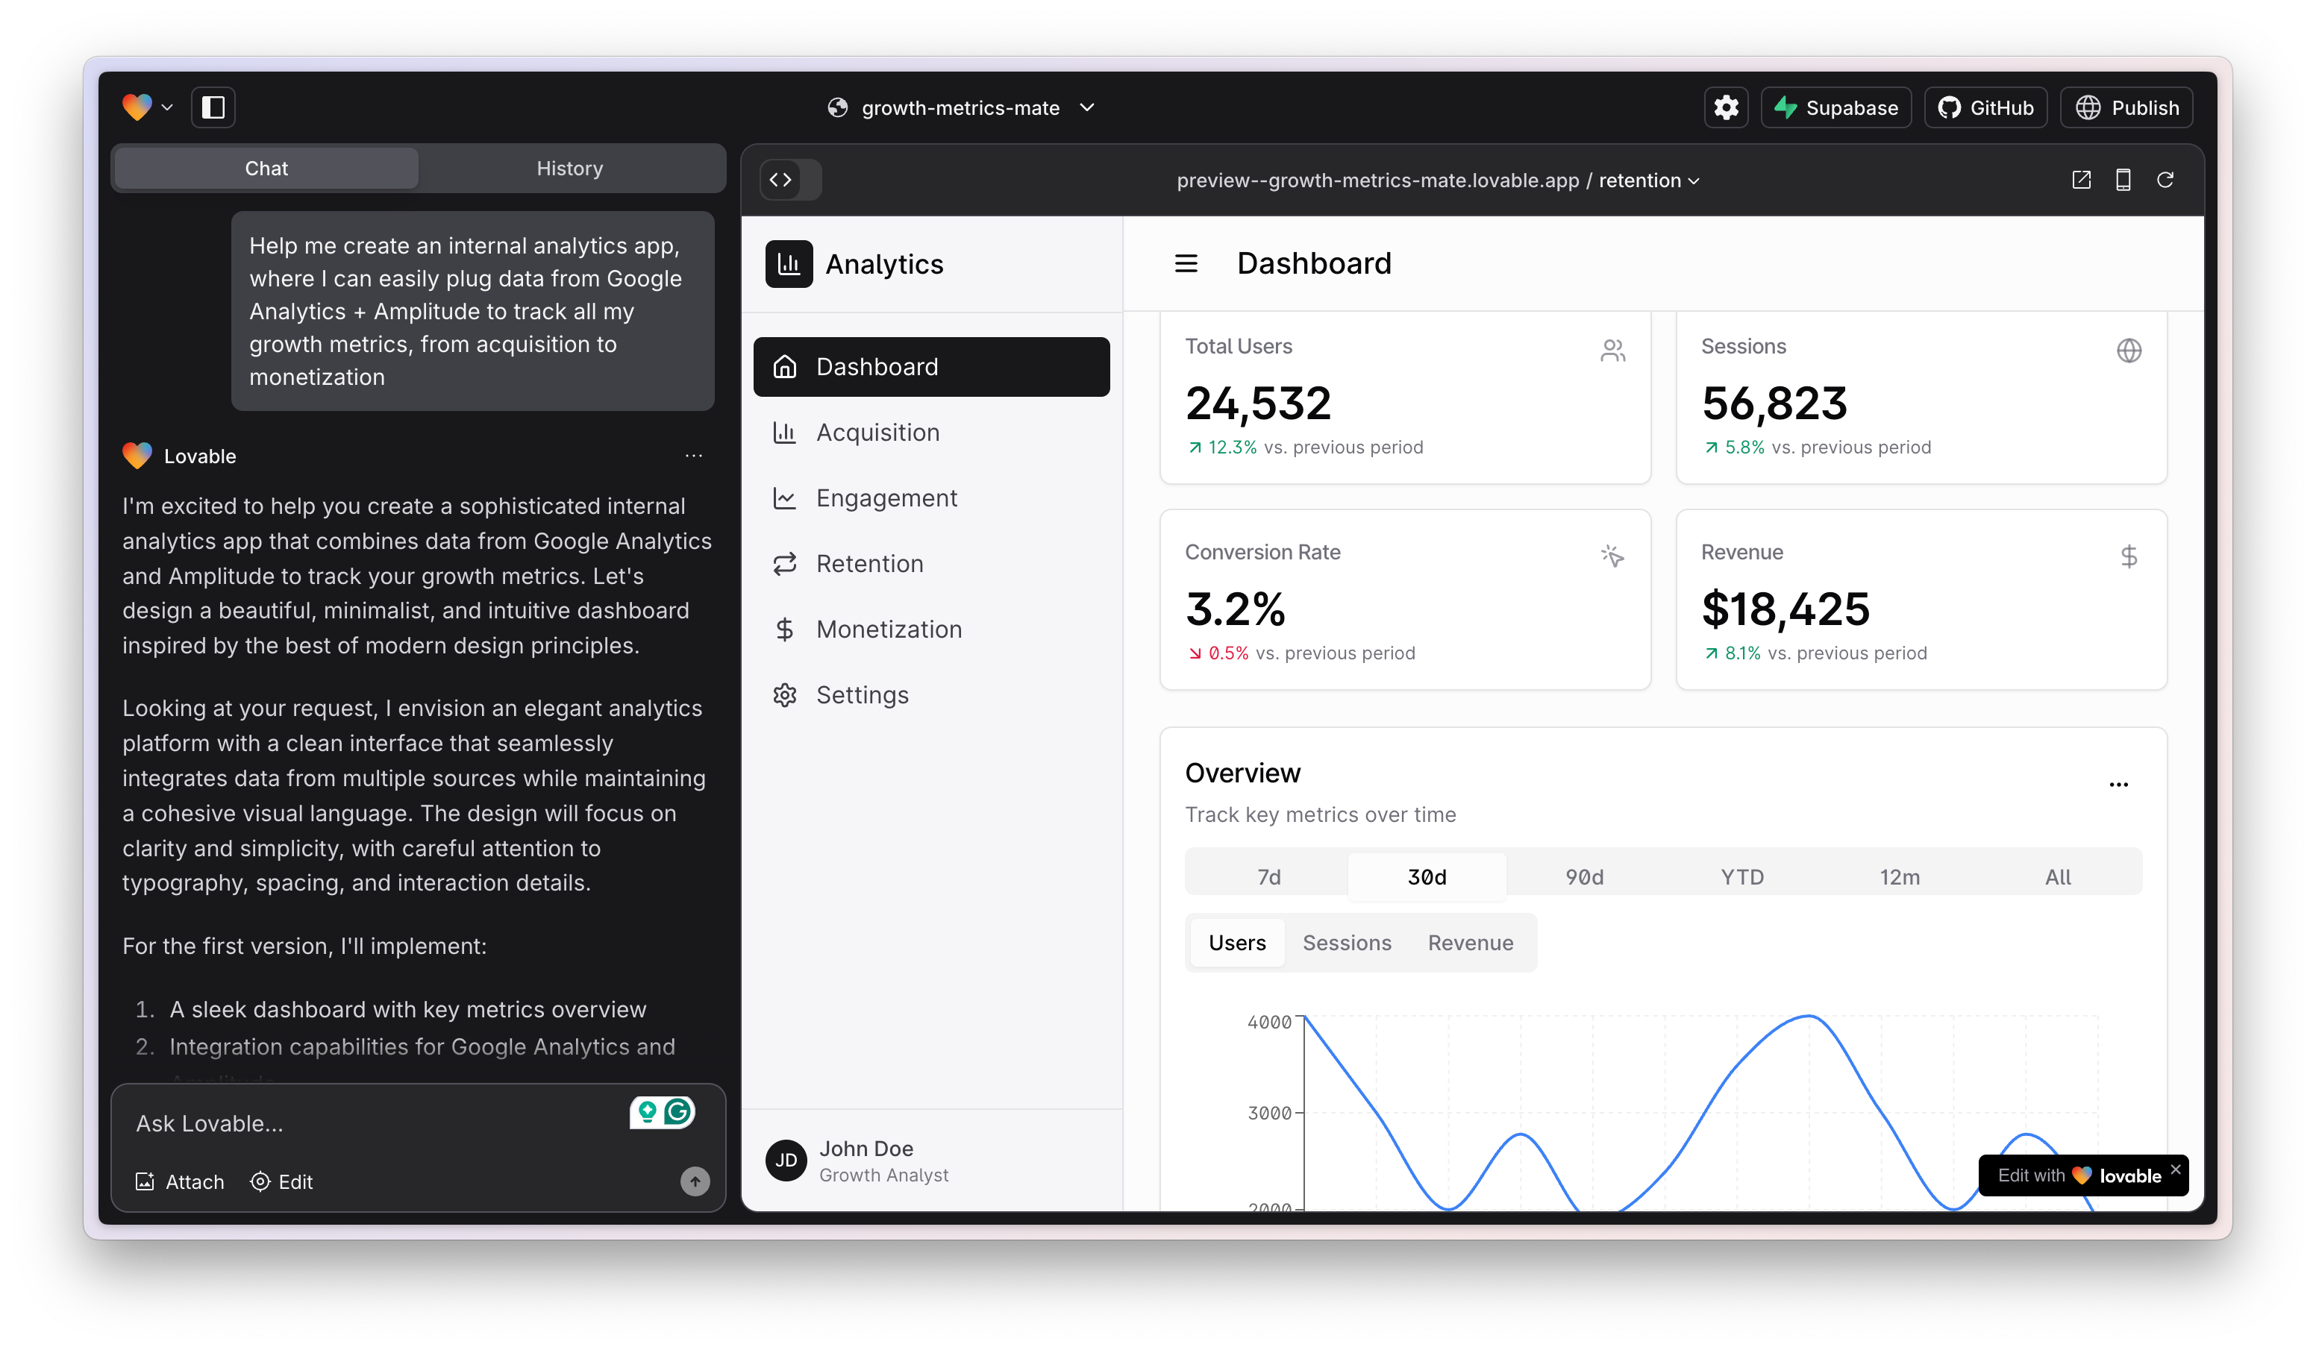
Task: Click the Revenue value $18,425
Action: point(1785,609)
